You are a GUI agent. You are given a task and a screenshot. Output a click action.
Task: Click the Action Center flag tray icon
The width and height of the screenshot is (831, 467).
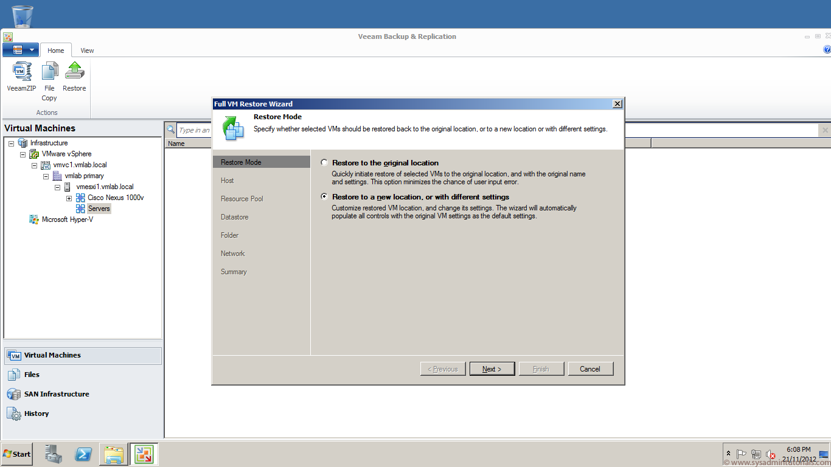tap(742, 455)
